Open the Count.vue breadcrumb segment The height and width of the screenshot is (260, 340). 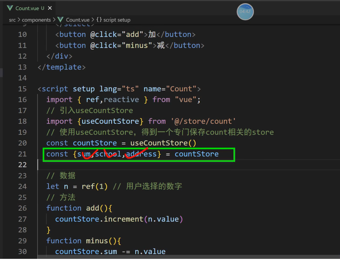pyautogui.click(x=78, y=20)
